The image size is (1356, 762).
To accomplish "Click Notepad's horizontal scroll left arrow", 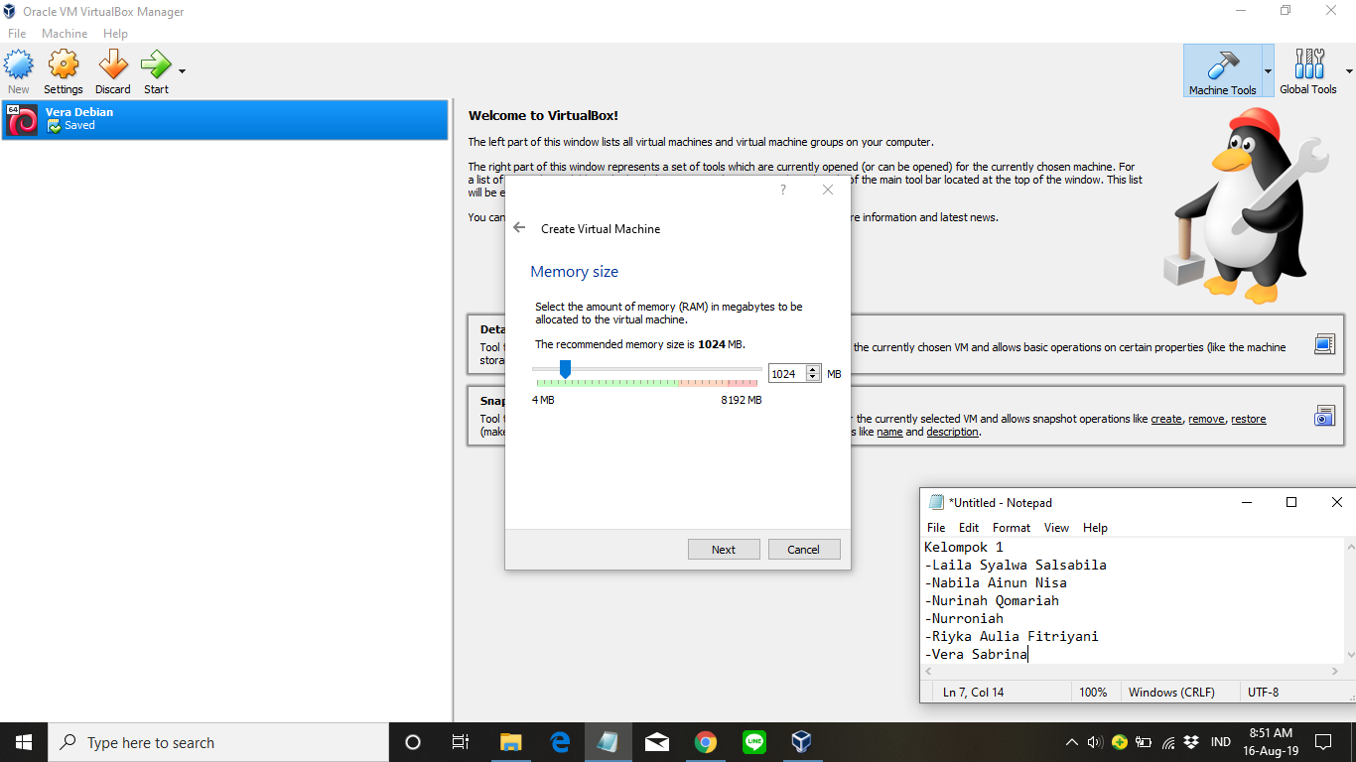I will [x=929, y=672].
